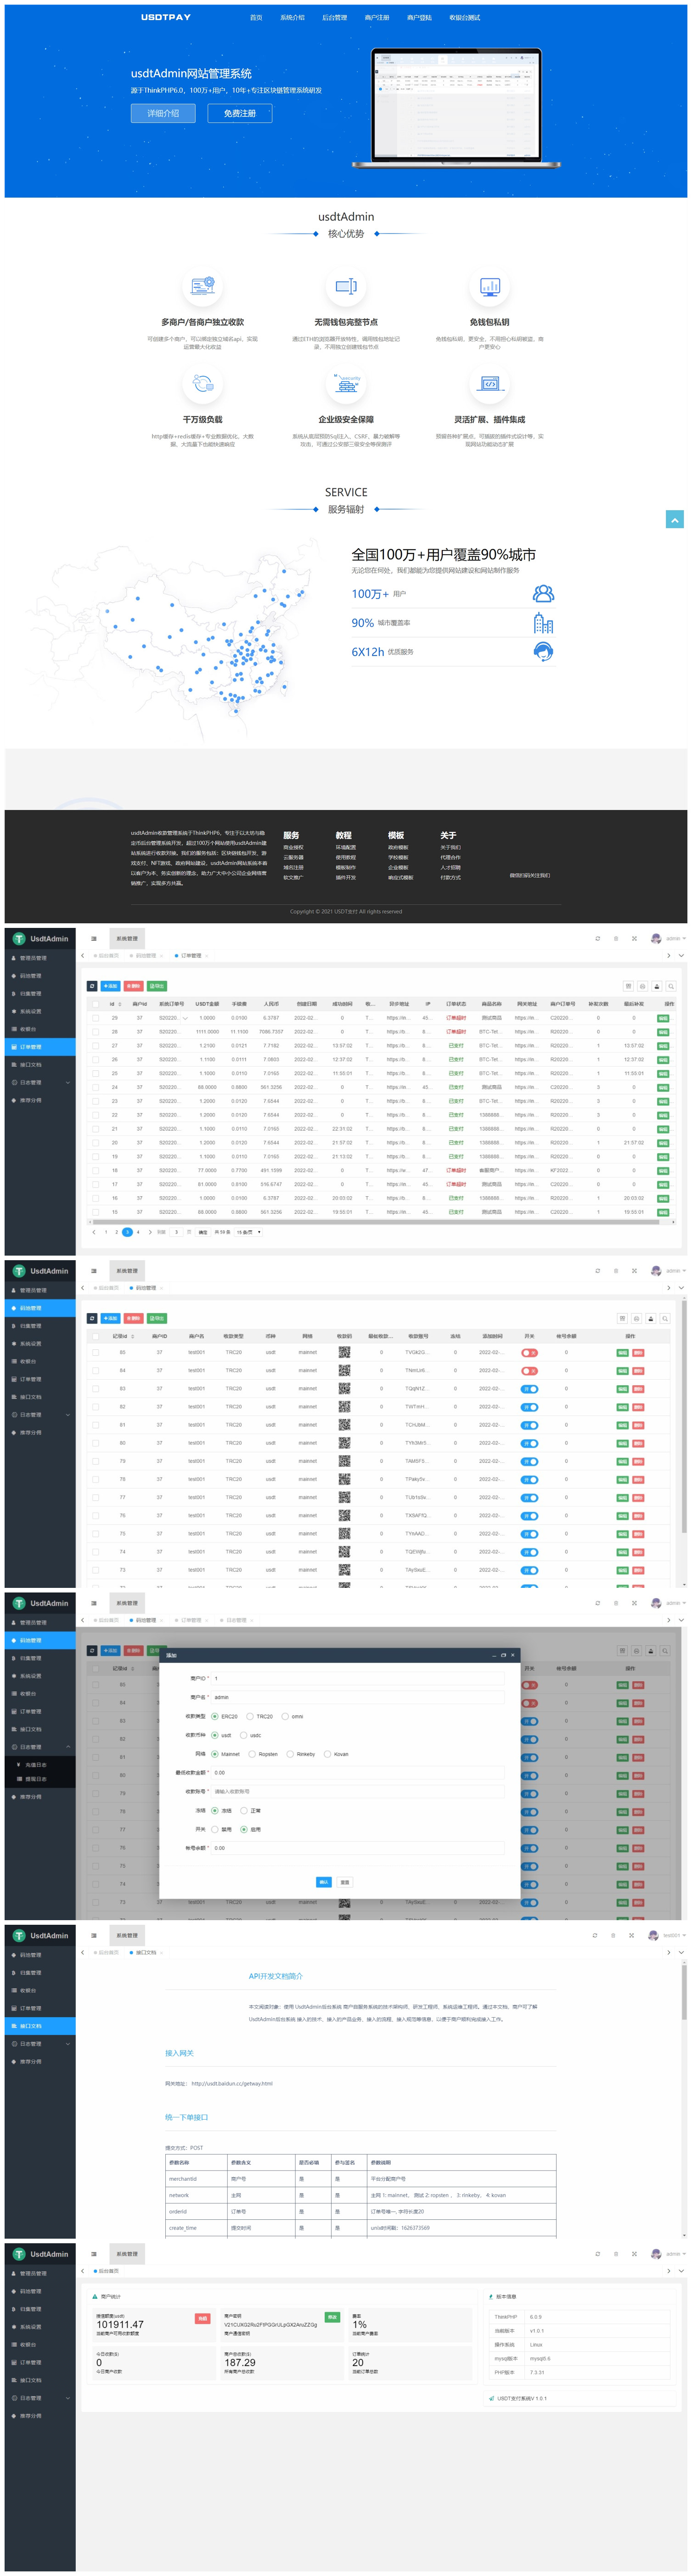This screenshot has width=692, height=2576.
Task: Tick the select-all checkbox in order table header
Action: coord(96,1004)
